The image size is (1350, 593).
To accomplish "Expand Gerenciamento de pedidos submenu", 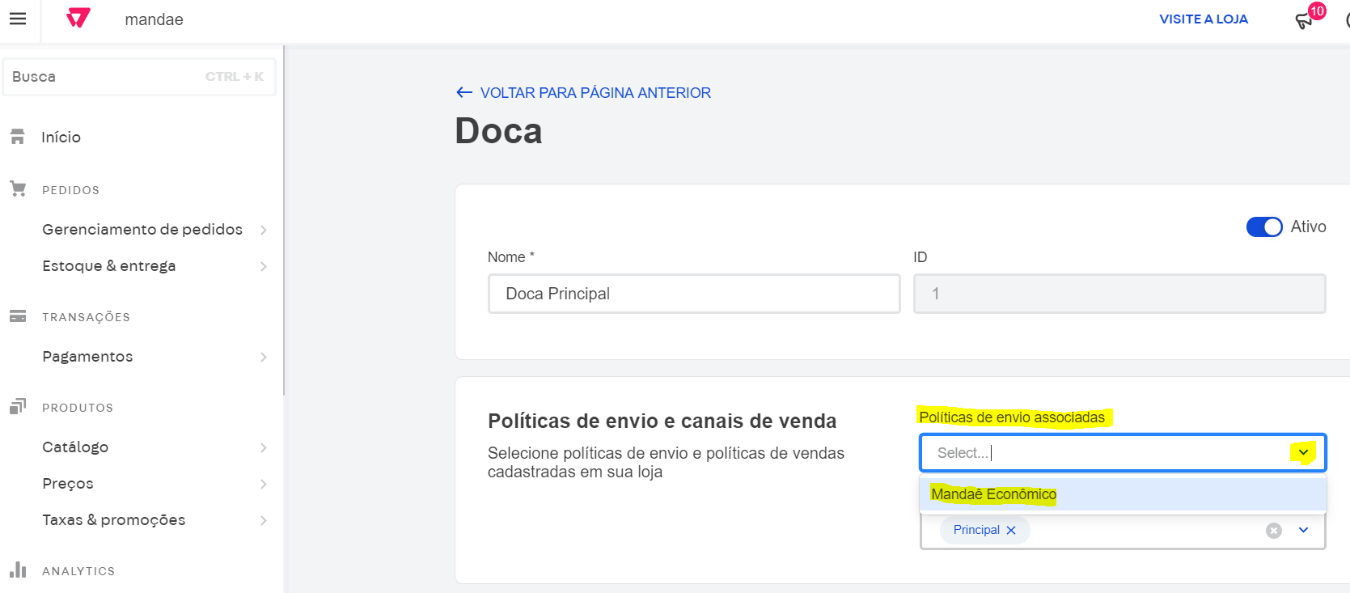I will pyautogui.click(x=264, y=230).
